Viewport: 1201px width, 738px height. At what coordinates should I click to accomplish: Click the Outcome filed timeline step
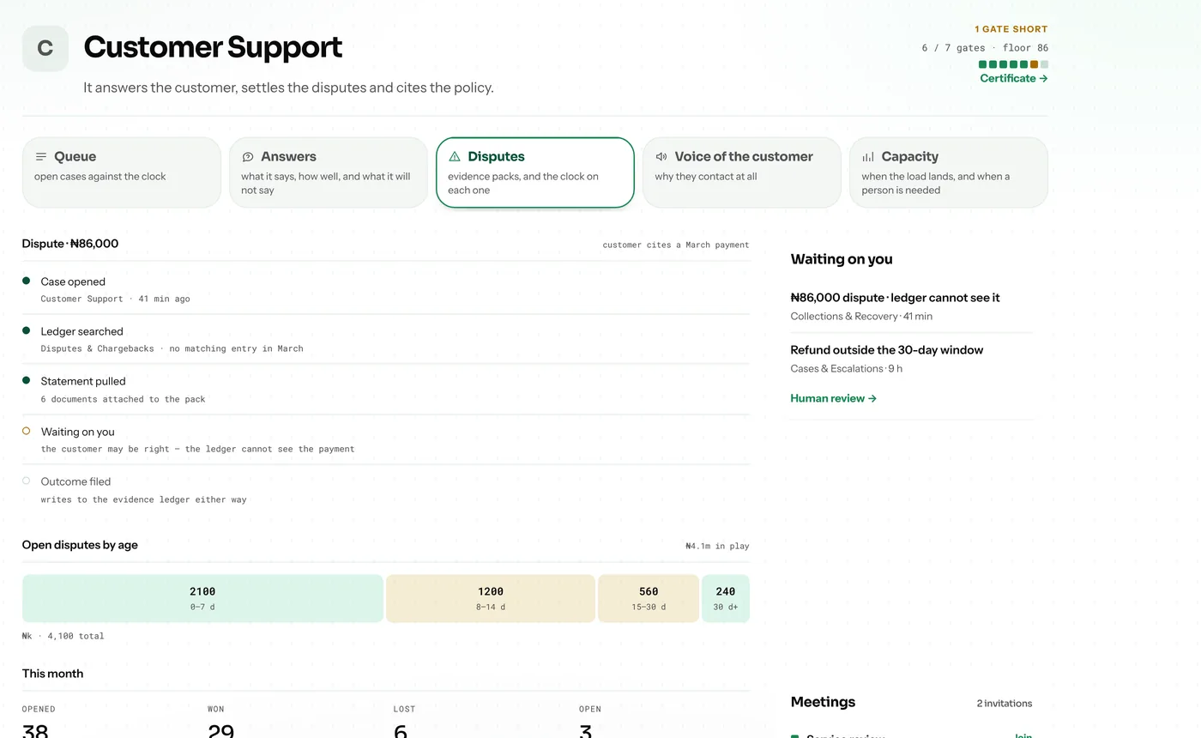pyautogui.click(x=386, y=489)
